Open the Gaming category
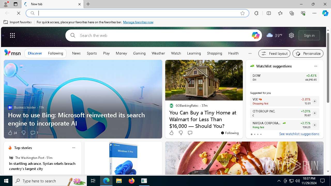Screen dimensions: 331x186 [139, 53]
